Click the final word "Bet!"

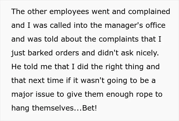coord(89,108)
